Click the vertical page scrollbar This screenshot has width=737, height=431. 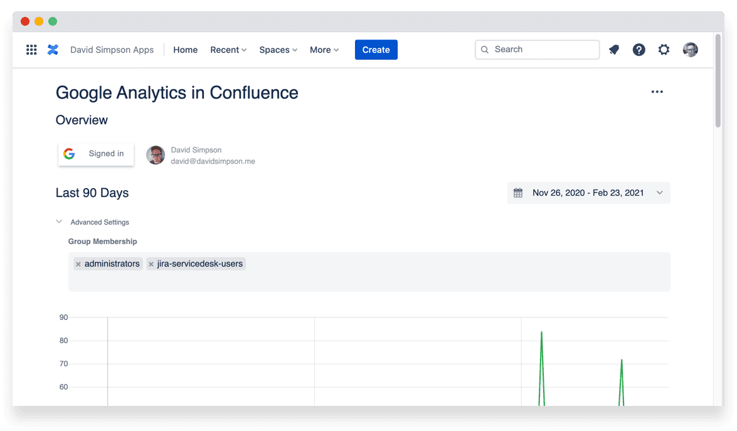click(718, 80)
